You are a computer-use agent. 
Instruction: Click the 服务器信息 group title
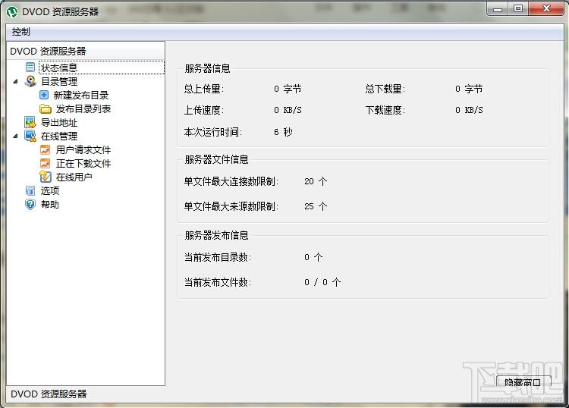pyautogui.click(x=207, y=68)
